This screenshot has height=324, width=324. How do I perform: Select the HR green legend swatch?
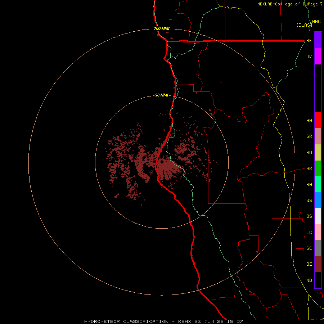tap(318, 168)
